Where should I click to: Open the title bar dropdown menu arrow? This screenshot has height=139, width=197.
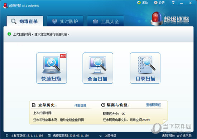pos(173,3)
